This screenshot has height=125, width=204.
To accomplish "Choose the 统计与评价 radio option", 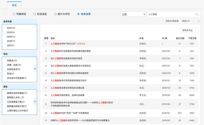I will [55, 14].
